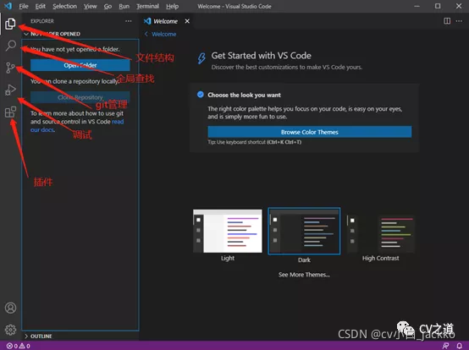Image resolution: width=469 pixels, height=350 pixels.
Task: Open the 'read our docs' link
Action: click(77, 126)
